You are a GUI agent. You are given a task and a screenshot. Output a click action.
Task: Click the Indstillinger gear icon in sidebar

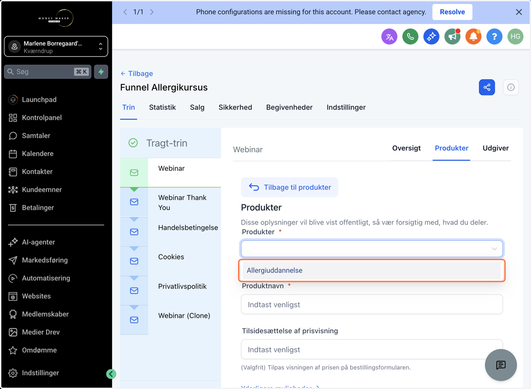click(13, 373)
